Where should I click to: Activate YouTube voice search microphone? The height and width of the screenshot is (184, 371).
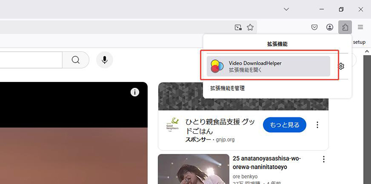click(x=105, y=60)
